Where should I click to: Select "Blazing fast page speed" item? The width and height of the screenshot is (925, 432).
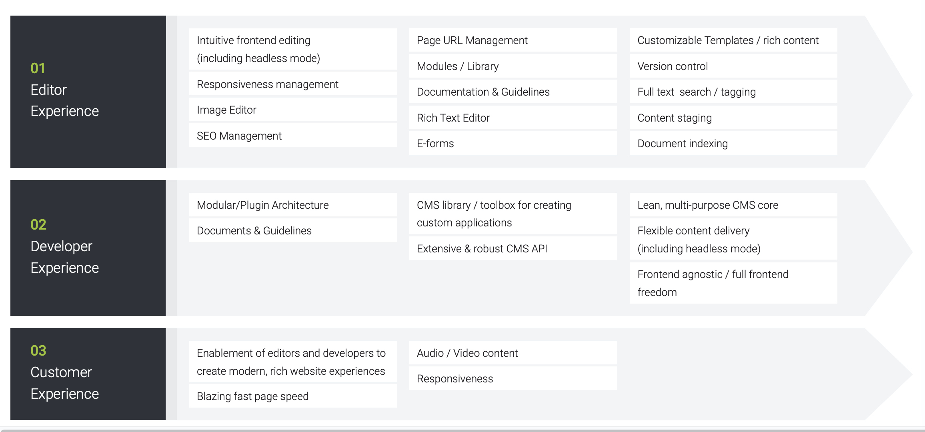click(293, 396)
